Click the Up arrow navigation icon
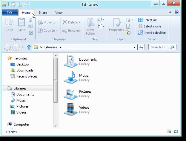This screenshot has width=186, height=141. point(29,47)
